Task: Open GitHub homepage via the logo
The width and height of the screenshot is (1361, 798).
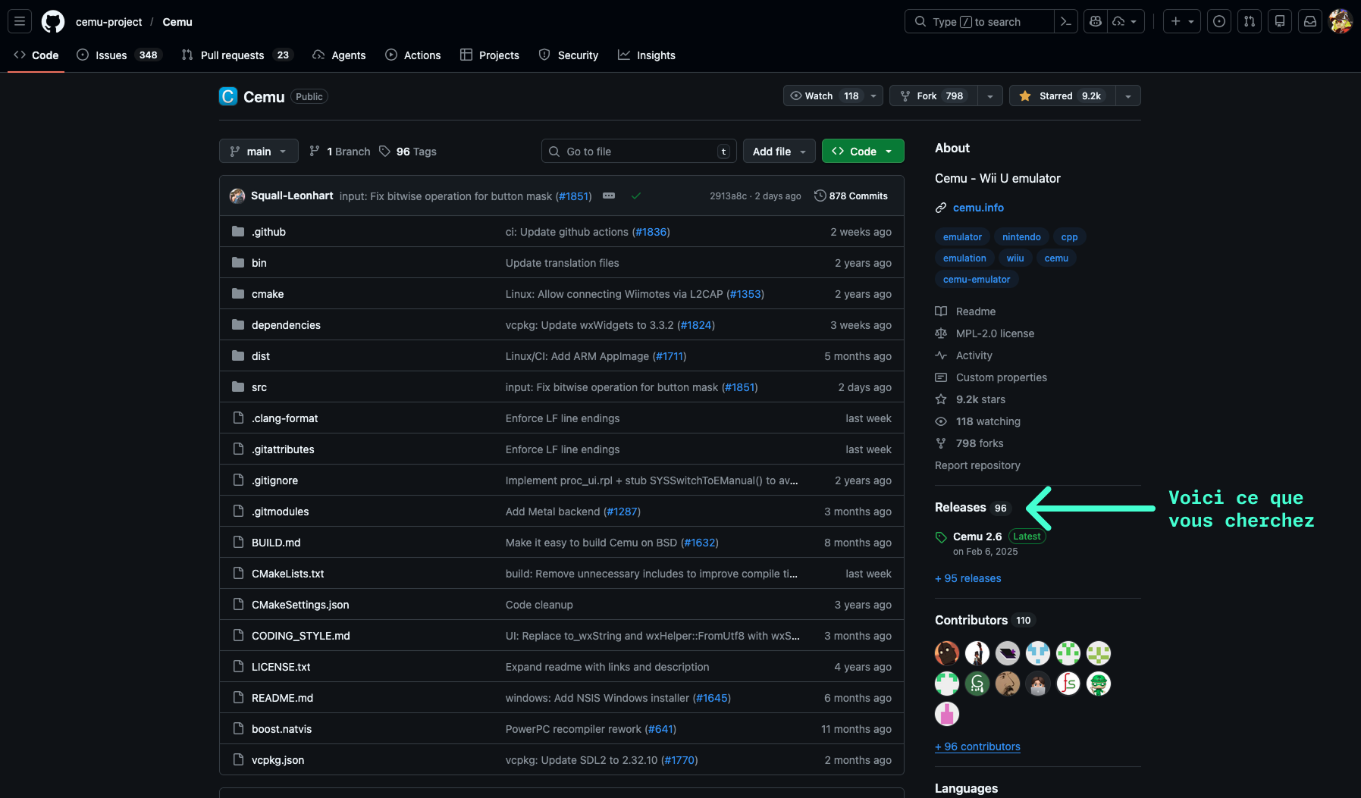Action: (53, 21)
